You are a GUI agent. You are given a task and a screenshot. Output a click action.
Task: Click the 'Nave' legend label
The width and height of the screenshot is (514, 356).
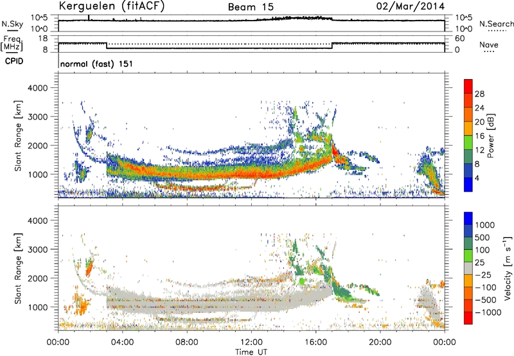(489, 44)
